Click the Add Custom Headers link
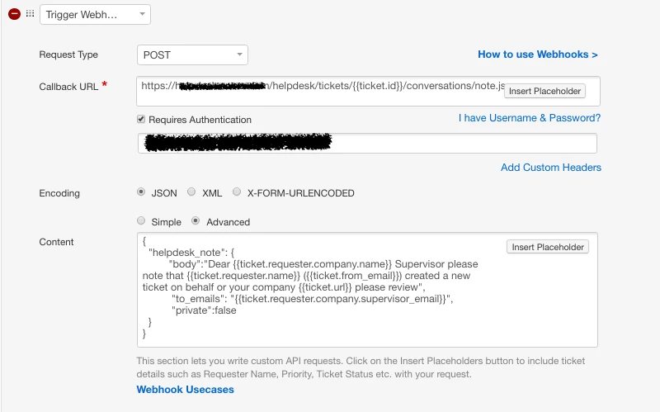The width and height of the screenshot is (660, 412). tap(551, 168)
